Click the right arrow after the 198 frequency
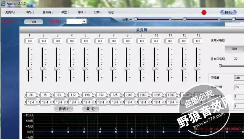 (93, 94)
